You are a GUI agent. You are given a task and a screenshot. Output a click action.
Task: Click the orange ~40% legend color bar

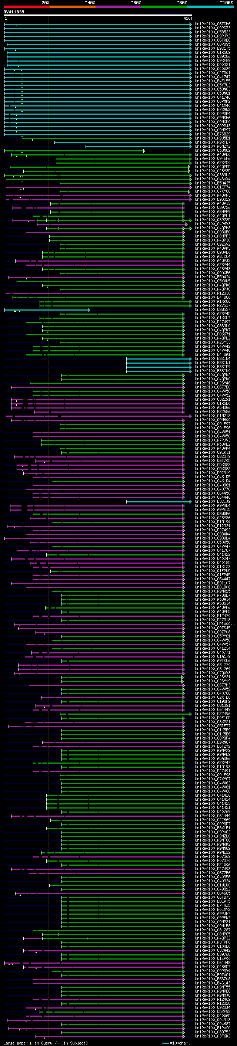(73, 7)
